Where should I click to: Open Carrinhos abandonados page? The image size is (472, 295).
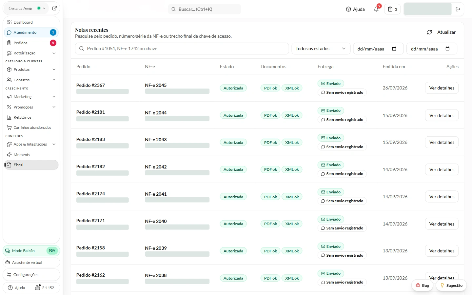[x=31, y=128]
